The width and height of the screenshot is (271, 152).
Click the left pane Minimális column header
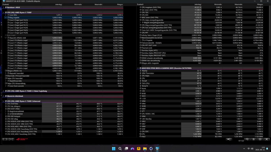coord(78,4)
